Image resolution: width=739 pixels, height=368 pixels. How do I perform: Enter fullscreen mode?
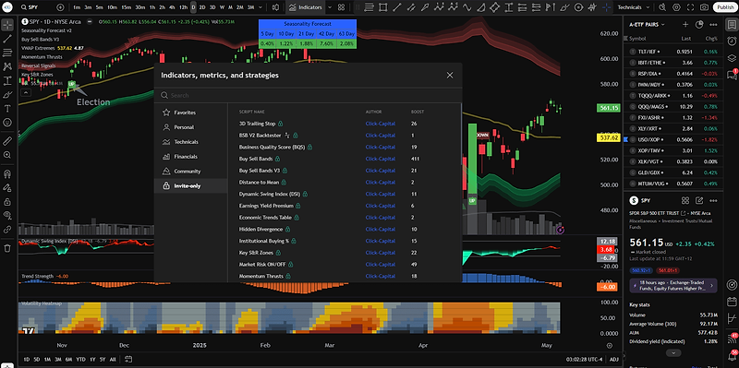click(x=690, y=7)
